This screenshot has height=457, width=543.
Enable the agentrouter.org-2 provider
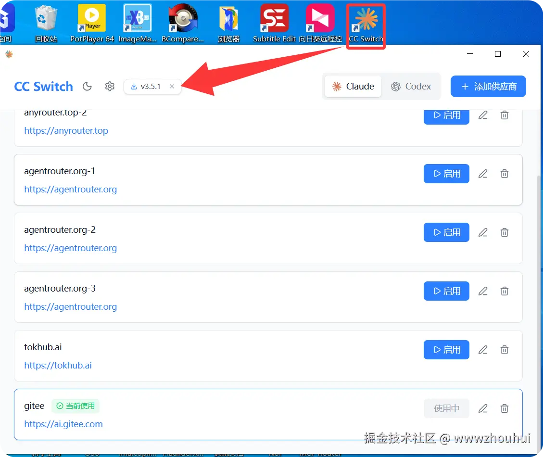446,232
